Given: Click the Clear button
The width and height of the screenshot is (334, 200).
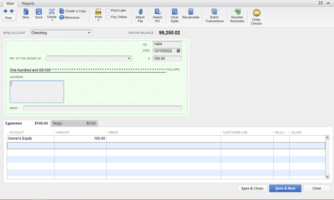Looking at the screenshot, I should pyautogui.click(x=317, y=188).
